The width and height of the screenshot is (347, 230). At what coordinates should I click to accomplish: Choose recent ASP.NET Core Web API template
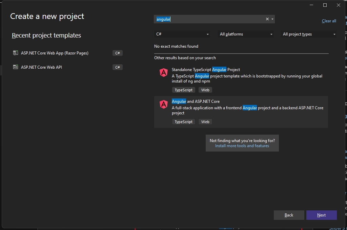tap(41, 67)
